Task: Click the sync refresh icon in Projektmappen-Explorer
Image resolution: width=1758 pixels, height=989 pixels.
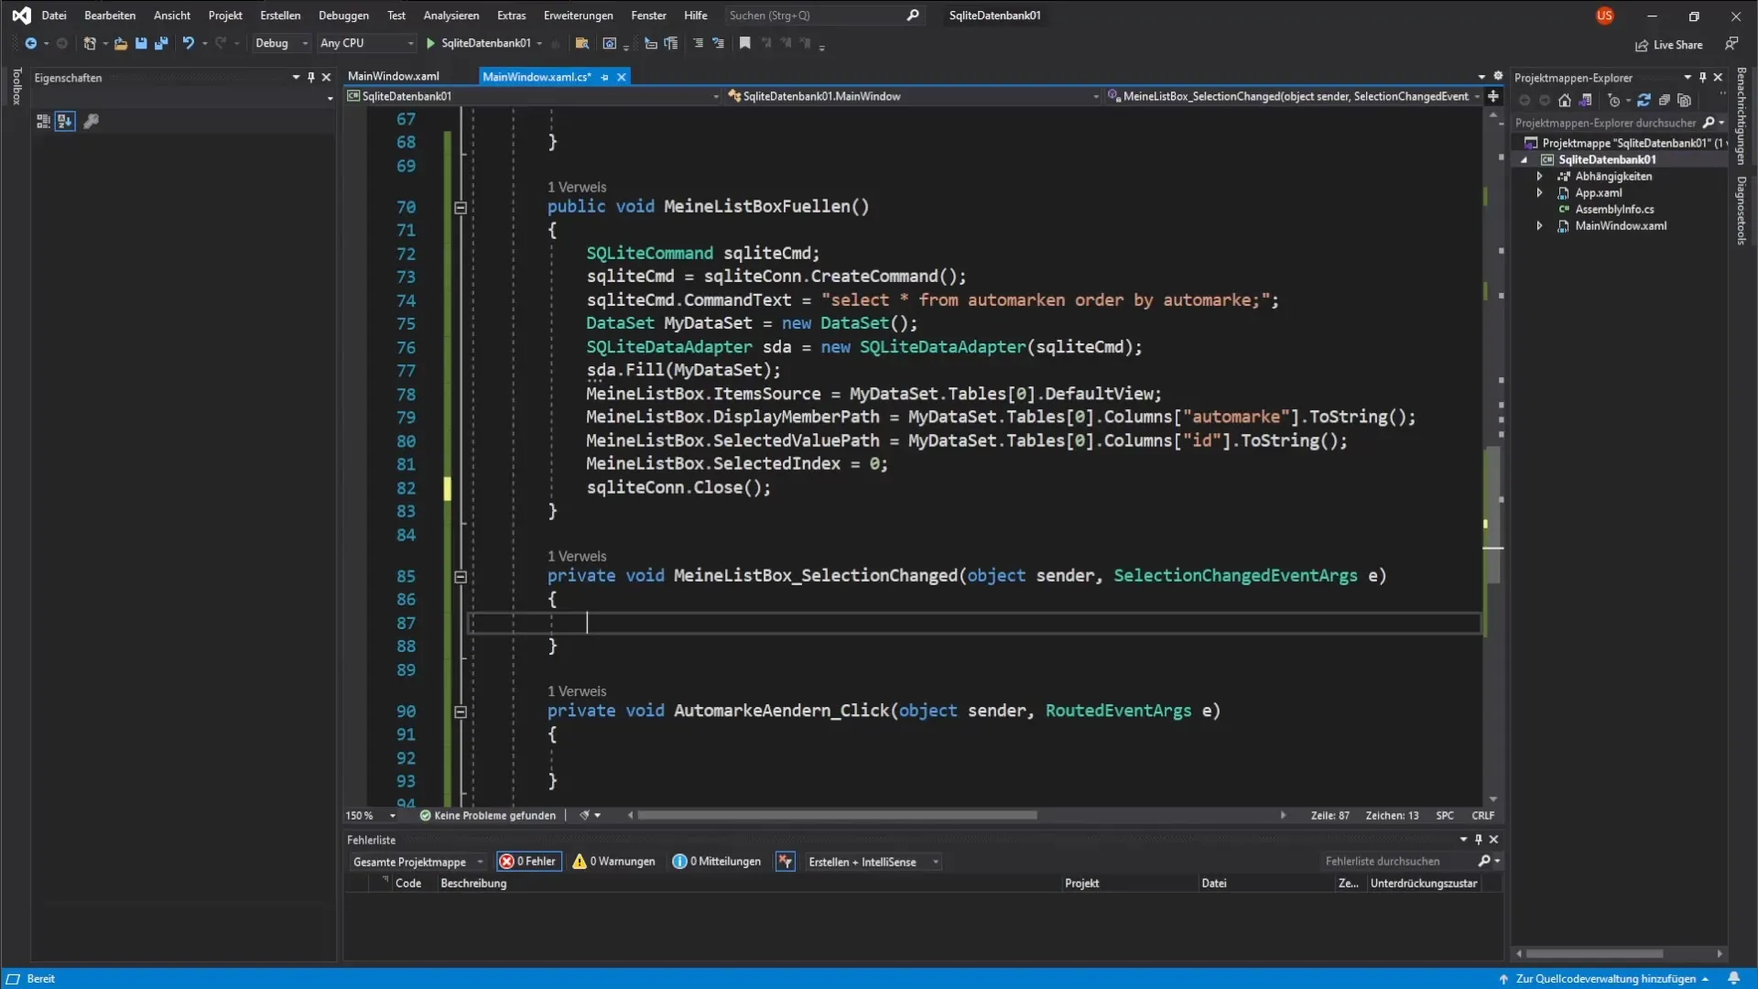Action: 1644,101
